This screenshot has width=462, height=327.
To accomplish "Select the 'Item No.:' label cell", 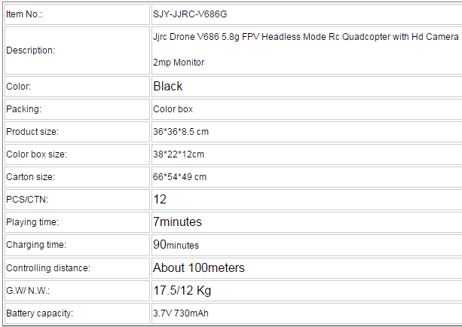I will (77, 14).
